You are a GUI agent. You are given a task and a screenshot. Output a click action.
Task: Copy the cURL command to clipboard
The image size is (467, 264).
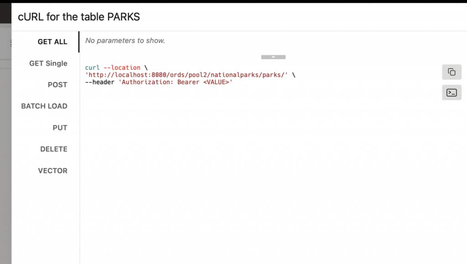pyautogui.click(x=451, y=72)
